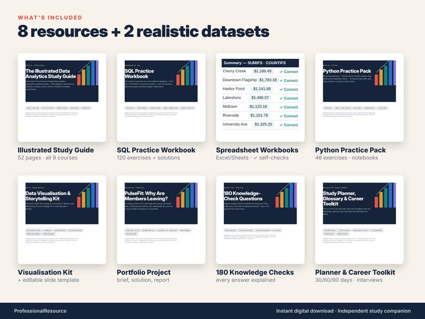The height and width of the screenshot is (319, 425).
Task: Click the 'Cherry Creek' store name
Action: (234, 71)
